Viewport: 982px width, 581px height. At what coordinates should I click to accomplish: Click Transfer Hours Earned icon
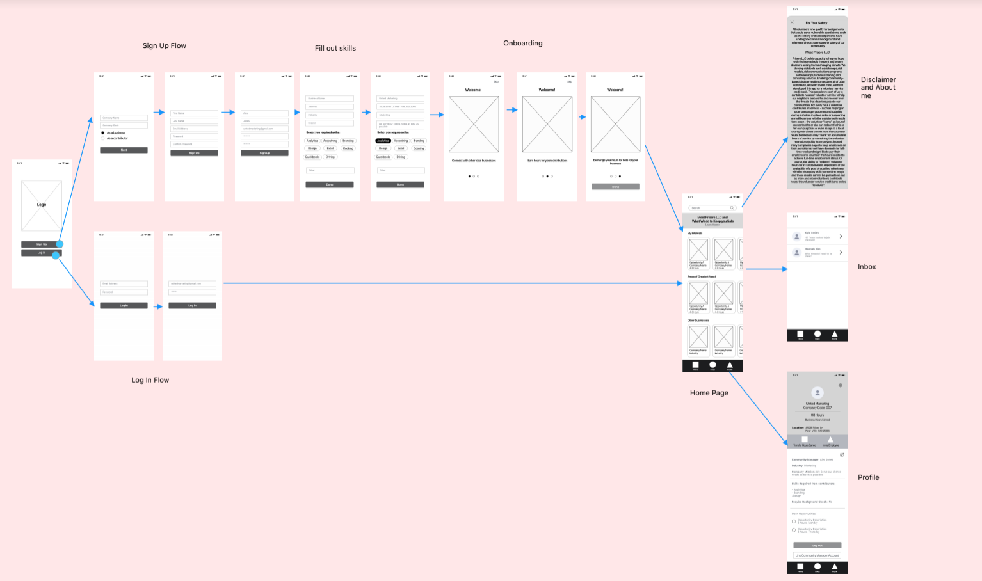point(805,440)
